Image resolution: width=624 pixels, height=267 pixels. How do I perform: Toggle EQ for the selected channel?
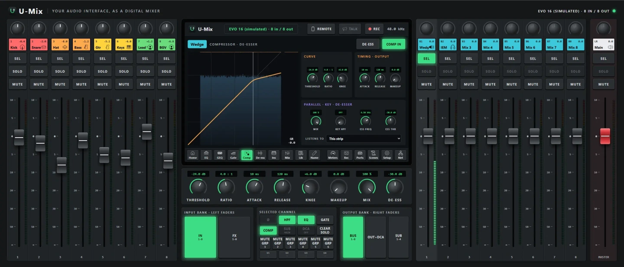tap(306, 220)
